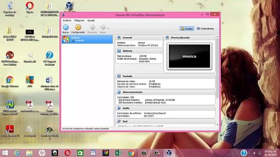Click the VirtualBox title bar app icon
This screenshot has height=157, width=280.
pos(63,15)
